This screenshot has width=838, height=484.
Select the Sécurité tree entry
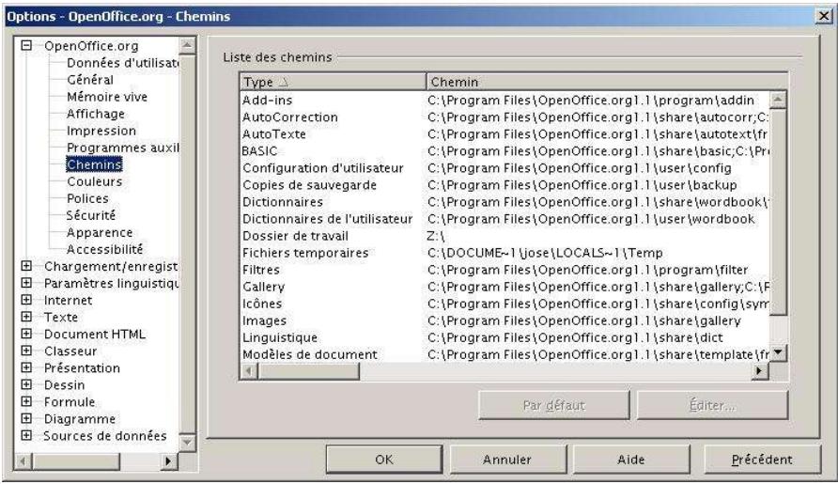click(x=90, y=215)
